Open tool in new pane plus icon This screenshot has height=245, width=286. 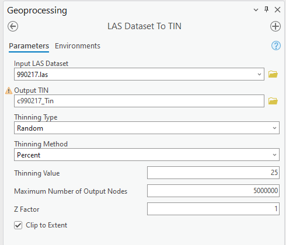point(275,26)
